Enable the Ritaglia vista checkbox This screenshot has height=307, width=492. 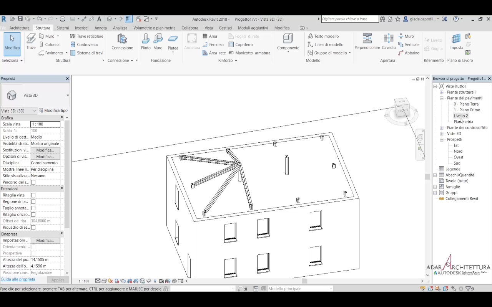click(x=33, y=195)
